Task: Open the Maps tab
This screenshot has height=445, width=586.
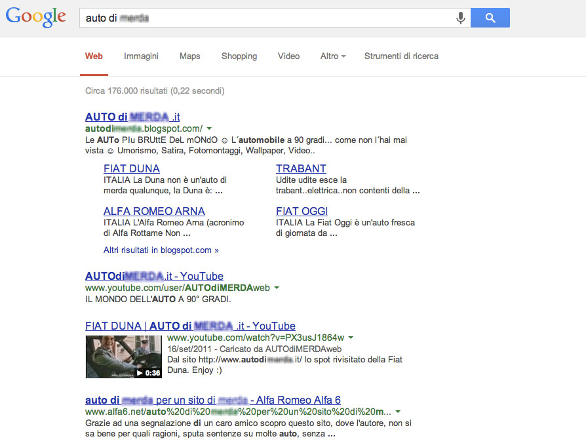Action: point(190,56)
